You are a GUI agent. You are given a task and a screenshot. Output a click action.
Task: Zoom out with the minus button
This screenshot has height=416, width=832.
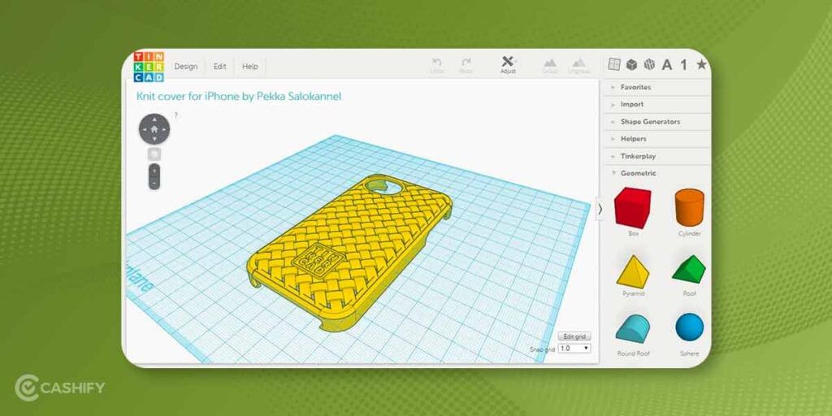(154, 184)
